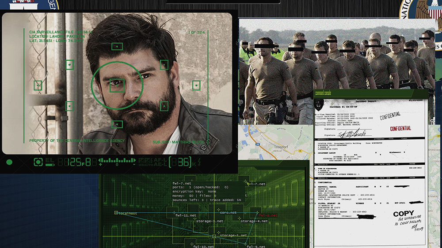This screenshot has height=248, width=442.
Task: Select the far-right focus point on the wall
Action: tap(197, 85)
